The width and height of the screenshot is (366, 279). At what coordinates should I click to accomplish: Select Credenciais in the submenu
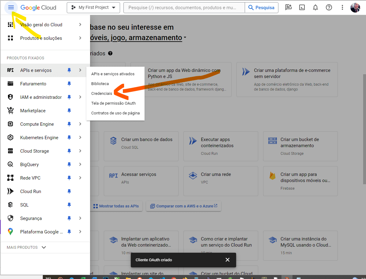pos(102,94)
